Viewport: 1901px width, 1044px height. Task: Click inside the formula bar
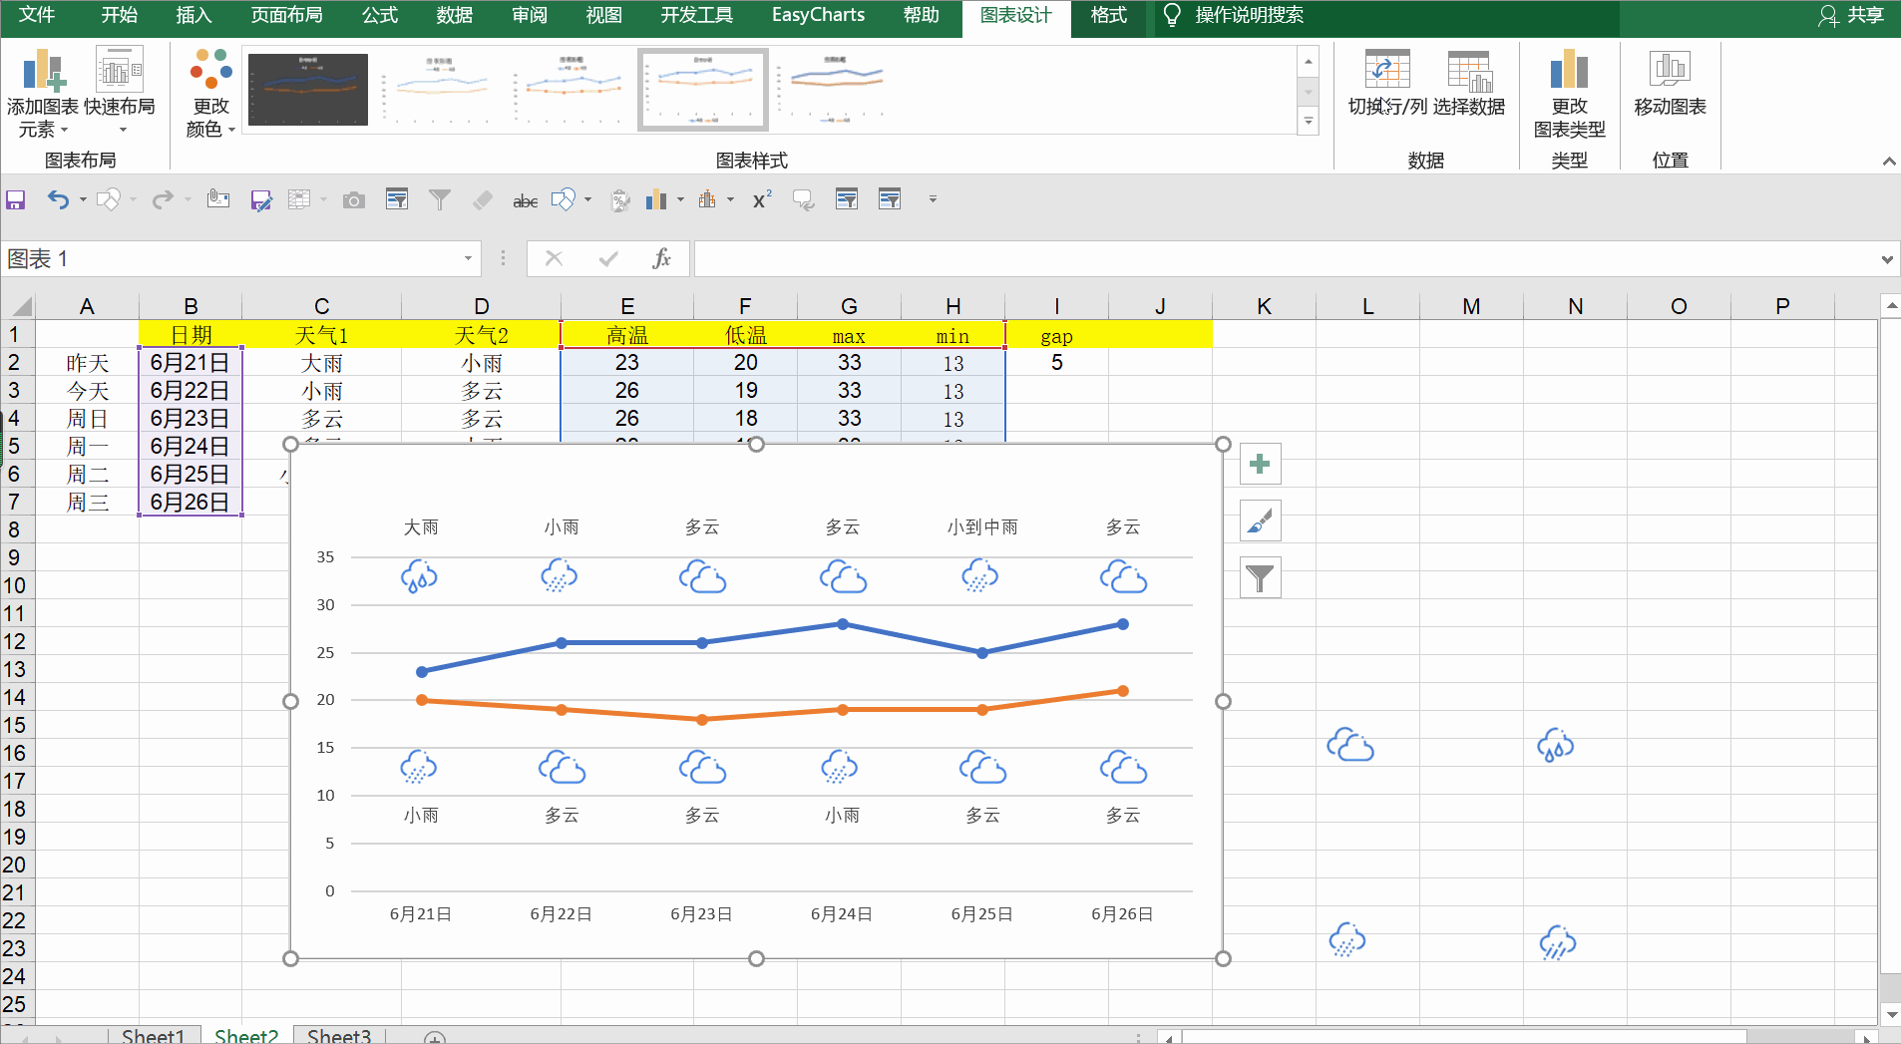pyautogui.click(x=1285, y=259)
